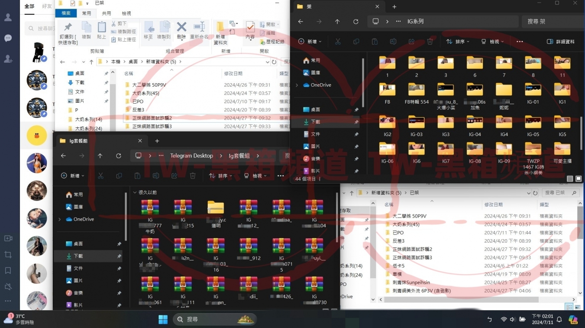Add a new tab beside the 架 tab
The height and width of the screenshot is (328, 585).
[394, 6]
